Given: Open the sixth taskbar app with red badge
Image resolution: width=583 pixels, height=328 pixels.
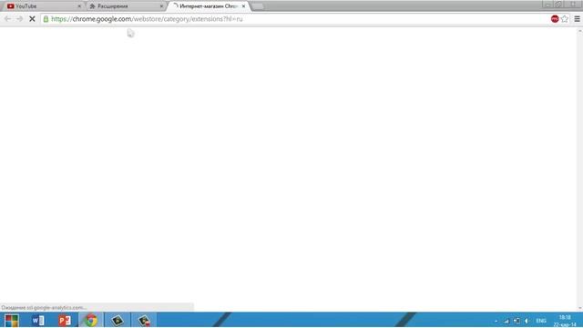Looking at the screenshot, I should click(144, 320).
